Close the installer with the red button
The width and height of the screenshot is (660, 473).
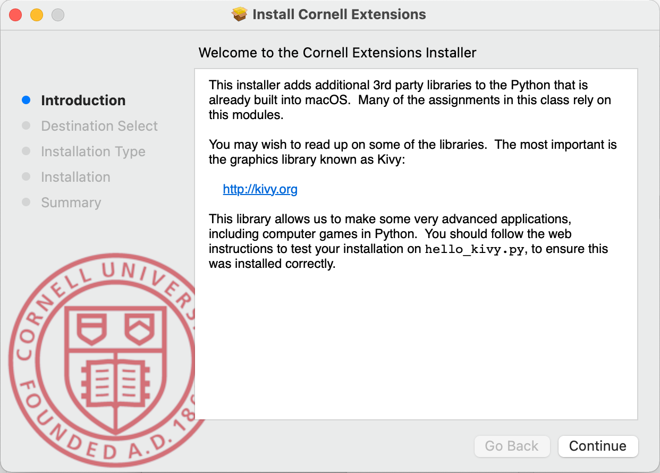[x=15, y=15]
